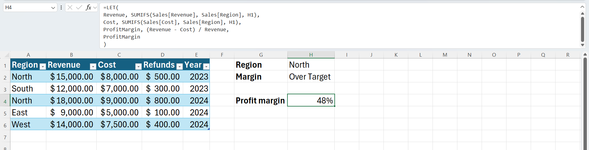Click refunds cell $100.00

(162, 112)
